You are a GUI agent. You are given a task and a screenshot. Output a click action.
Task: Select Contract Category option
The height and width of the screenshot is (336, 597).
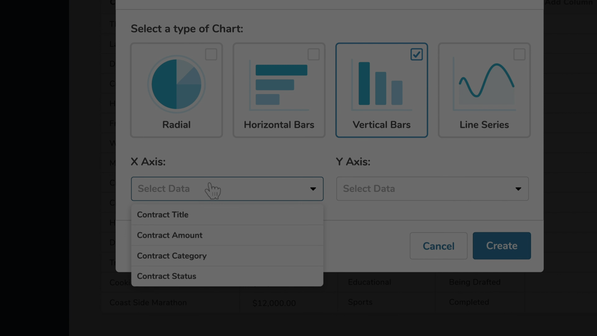tap(172, 256)
